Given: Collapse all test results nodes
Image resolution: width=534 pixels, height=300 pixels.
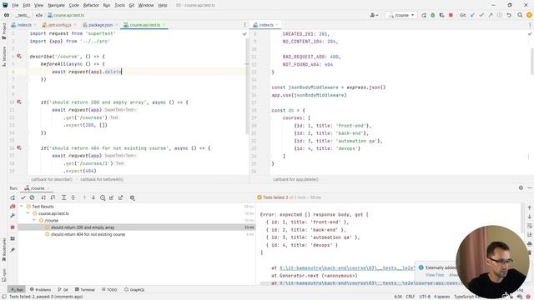Looking at the screenshot, I should pyautogui.click(x=73, y=197).
